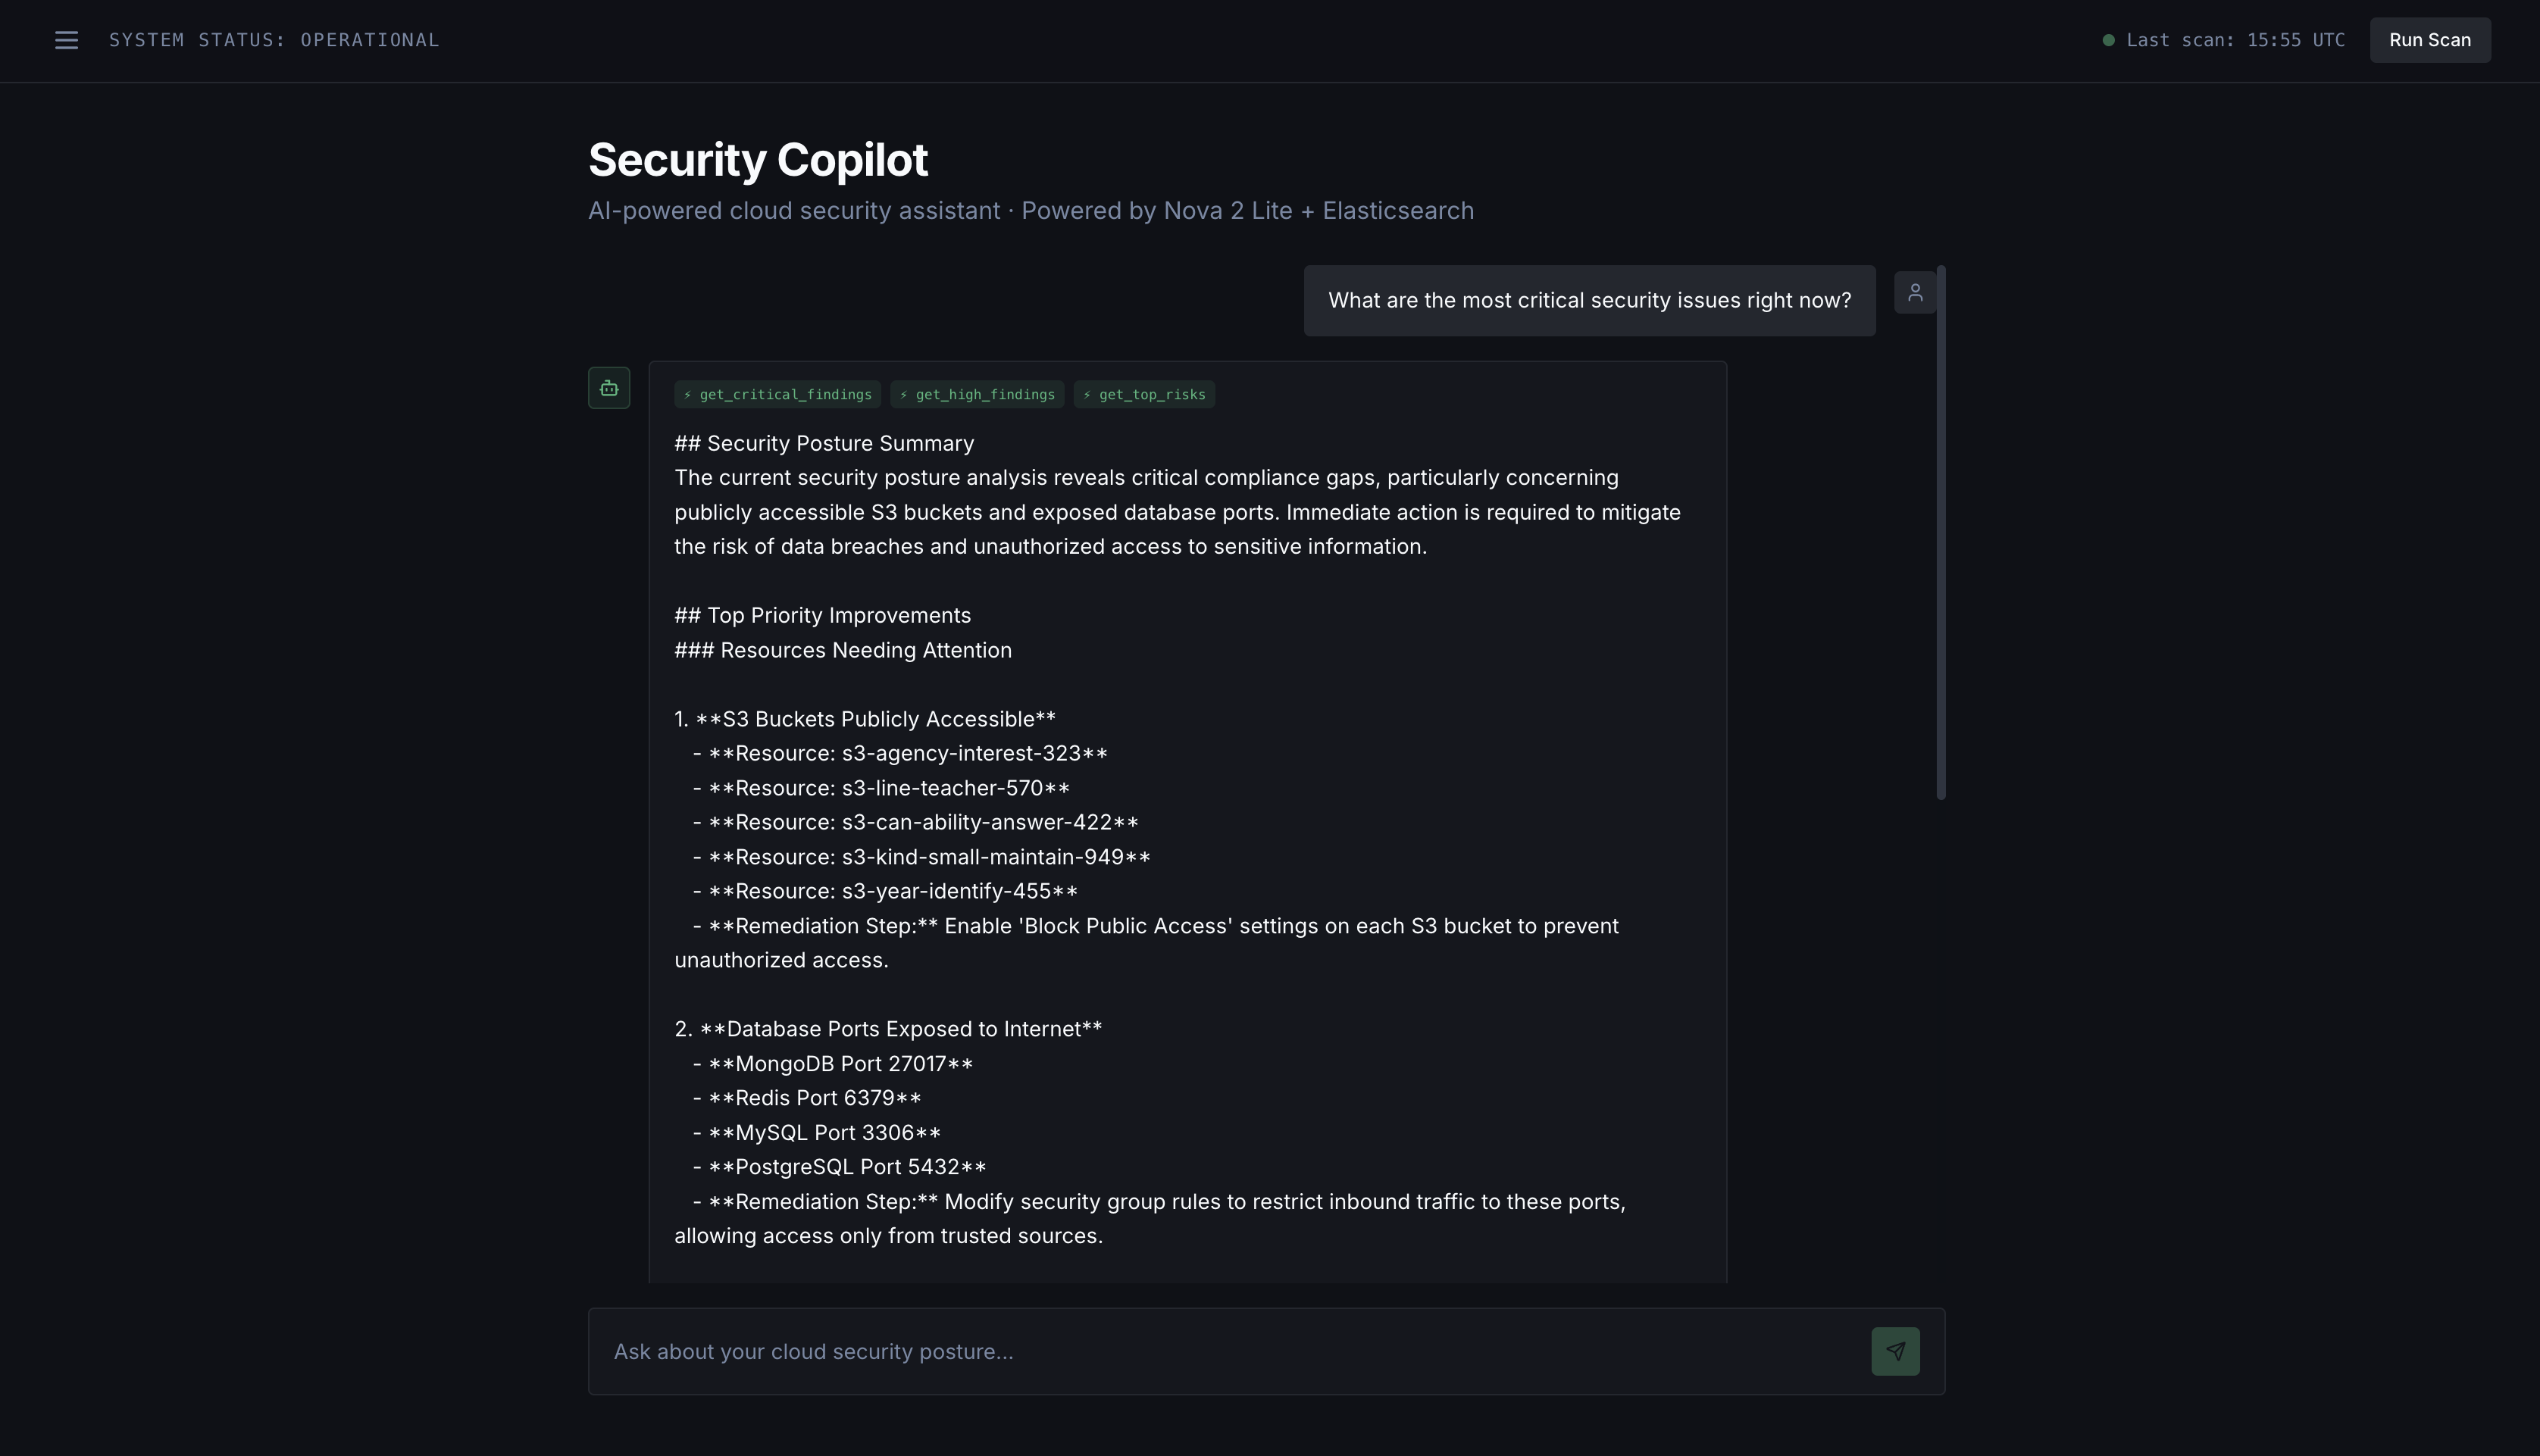Click the MongoDB Port 27017 entry
2540x1456 pixels.
pyautogui.click(x=840, y=1064)
